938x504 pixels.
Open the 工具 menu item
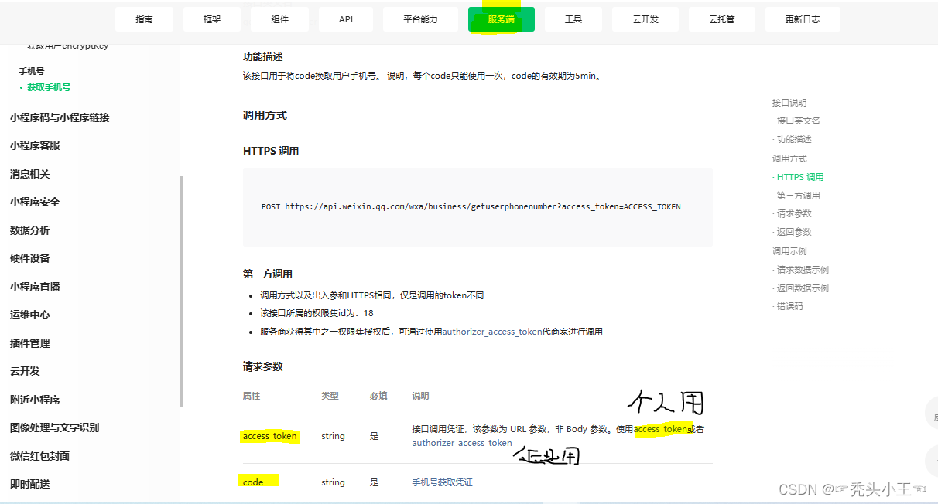[x=573, y=19]
